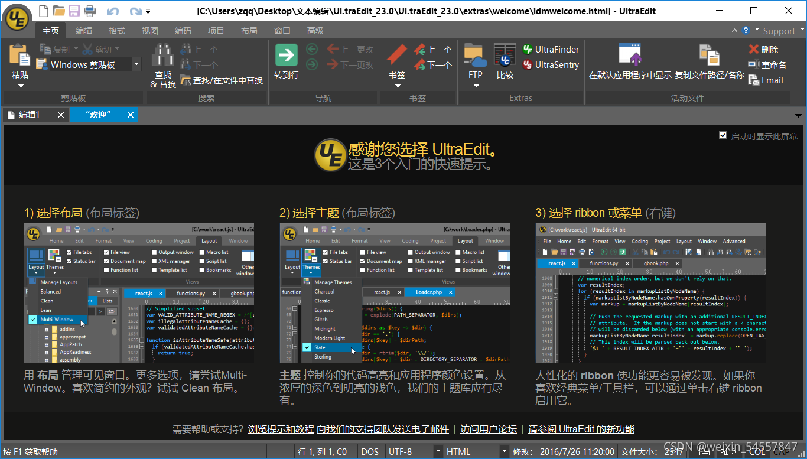This screenshot has width=807, height=459.
Task: Click 在默认应用程序中显示 show in default app
Action: [x=630, y=61]
